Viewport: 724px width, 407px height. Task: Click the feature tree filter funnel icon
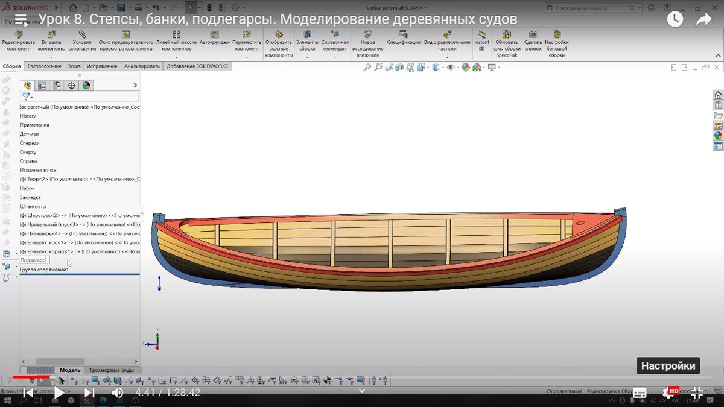(26, 96)
